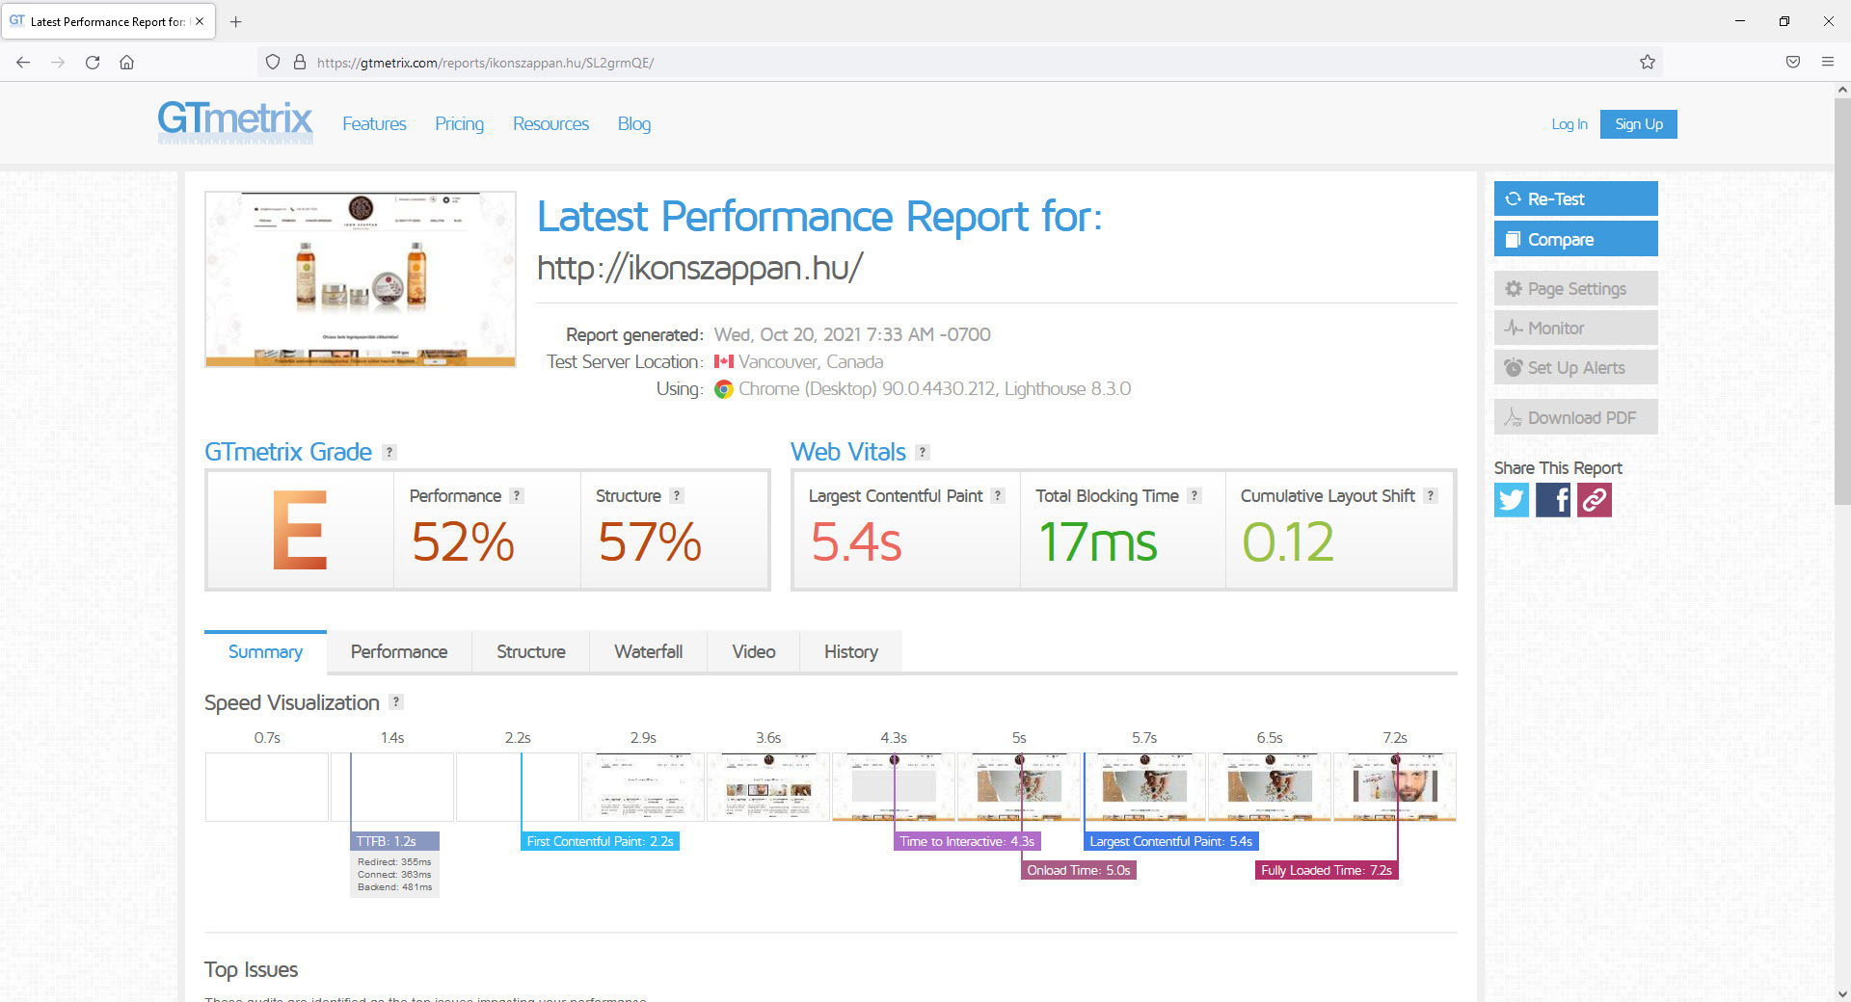Click the Sign Up button
This screenshot has height=1002, width=1851.
(1638, 124)
